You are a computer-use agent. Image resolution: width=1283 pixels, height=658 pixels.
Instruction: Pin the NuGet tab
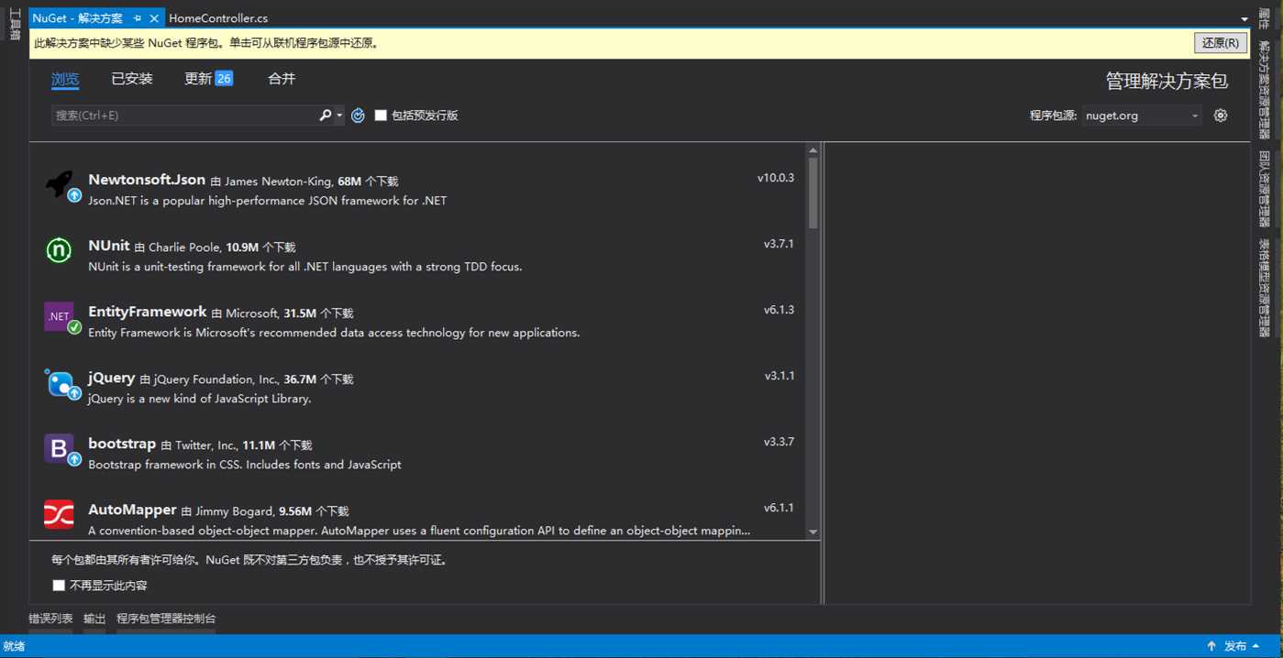(137, 18)
